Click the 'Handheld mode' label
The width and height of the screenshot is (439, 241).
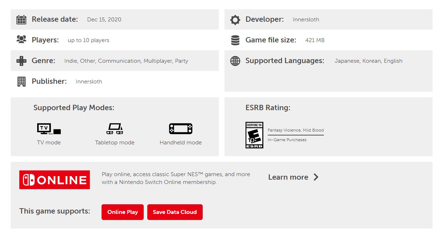181,143
